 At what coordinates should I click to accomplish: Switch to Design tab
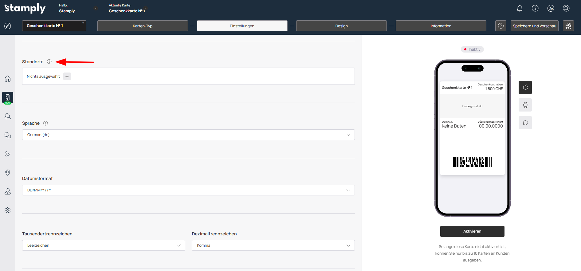tap(341, 26)
